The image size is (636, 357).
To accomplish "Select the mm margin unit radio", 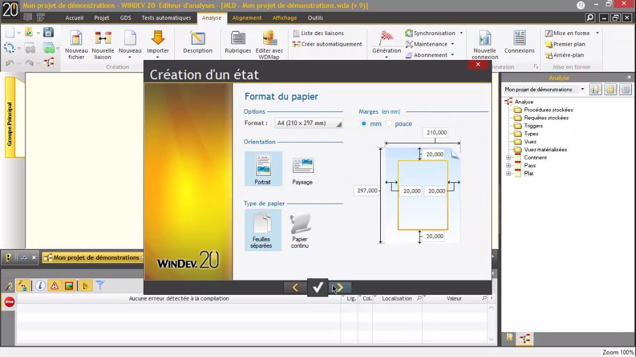I will coord(363,124).
